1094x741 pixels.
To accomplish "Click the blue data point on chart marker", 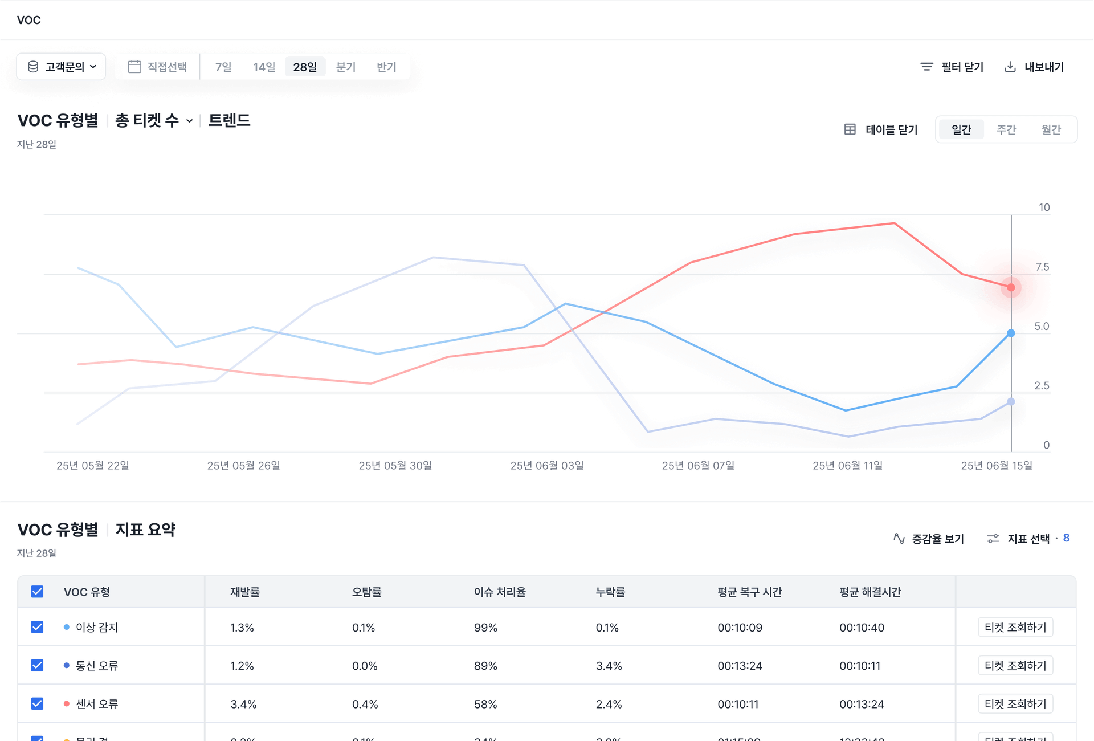I will [1011, 333].
